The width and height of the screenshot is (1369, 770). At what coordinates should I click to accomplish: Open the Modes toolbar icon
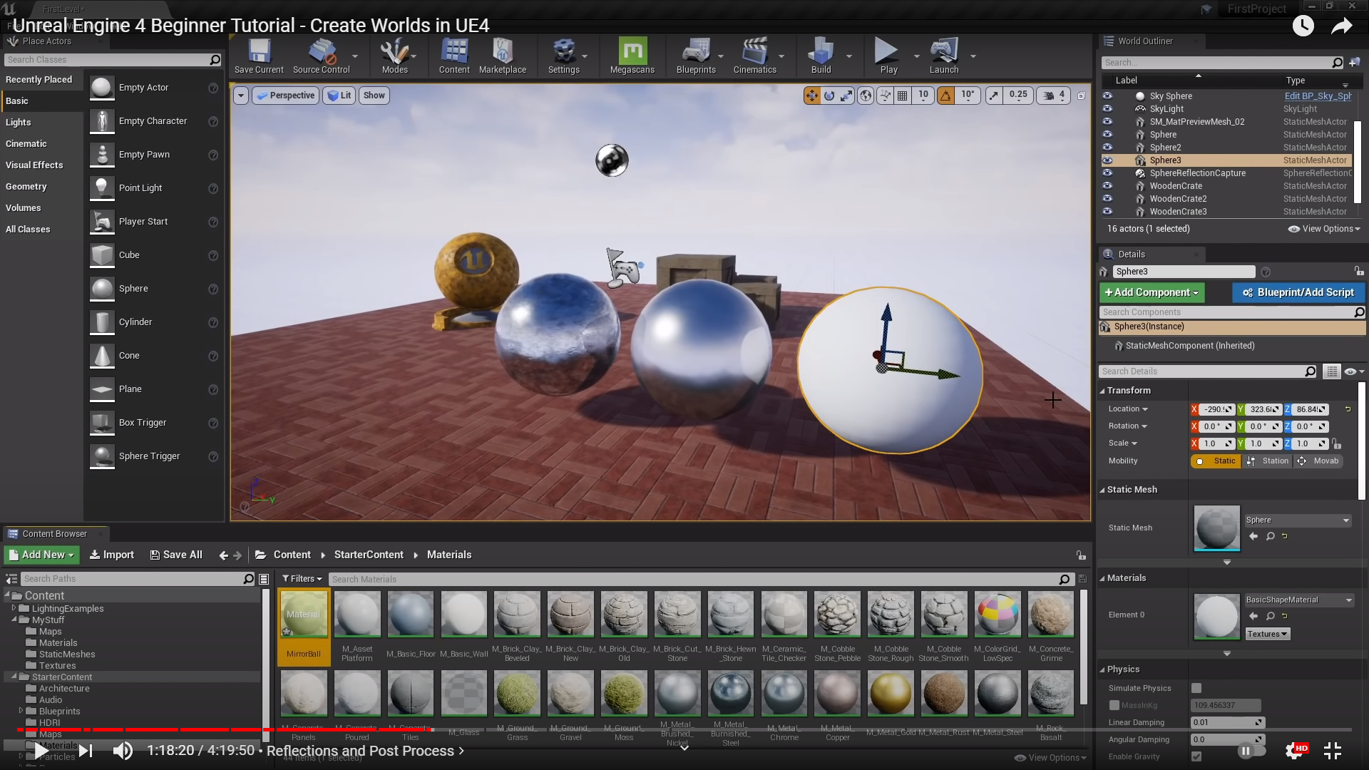pyautogui.click(x=394, y=56)
